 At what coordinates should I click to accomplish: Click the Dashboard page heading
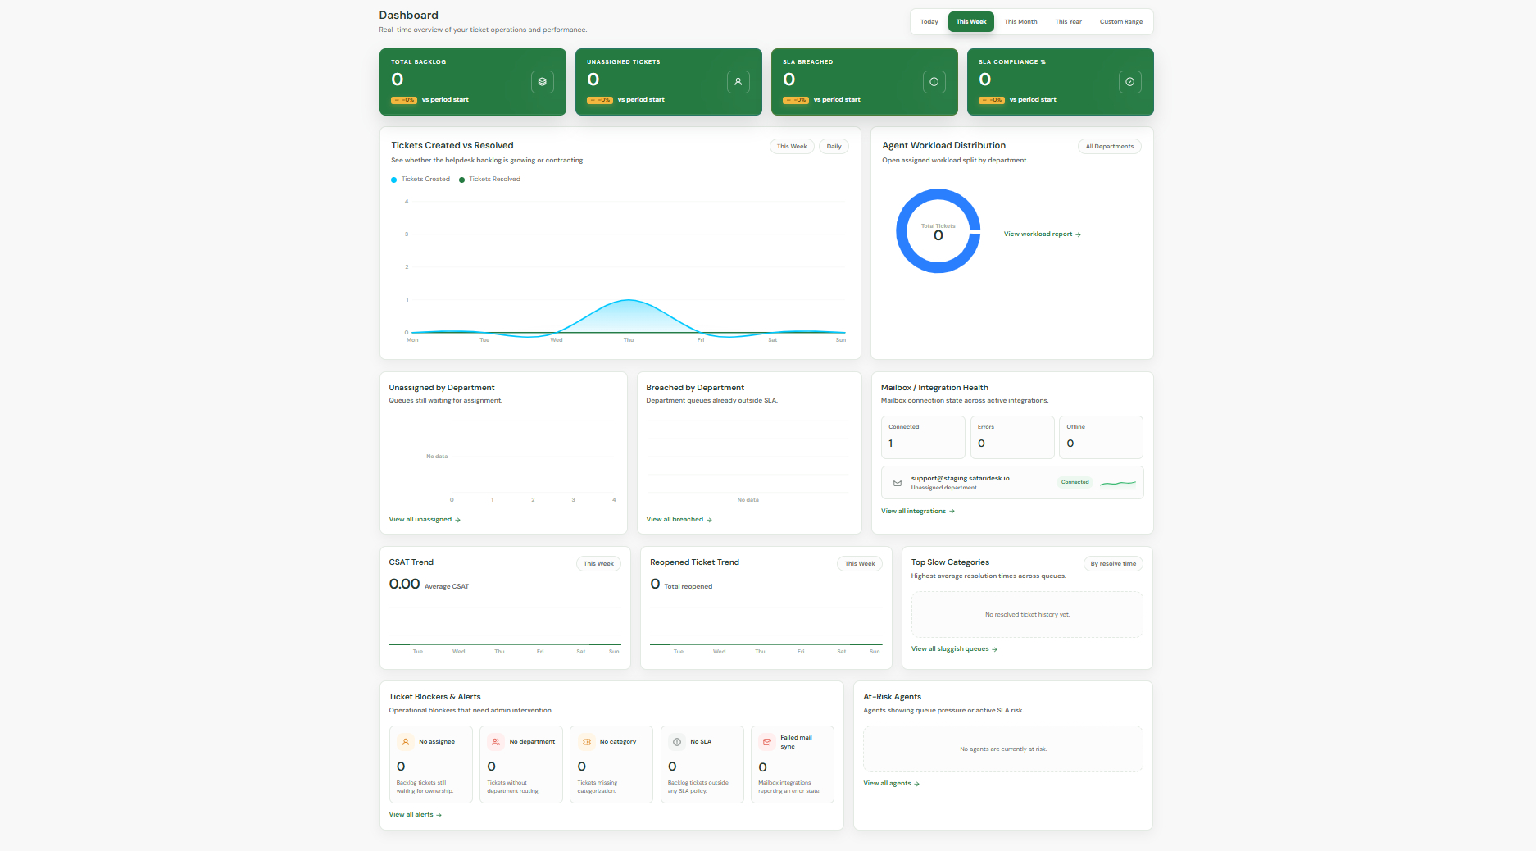coord(408,16)
